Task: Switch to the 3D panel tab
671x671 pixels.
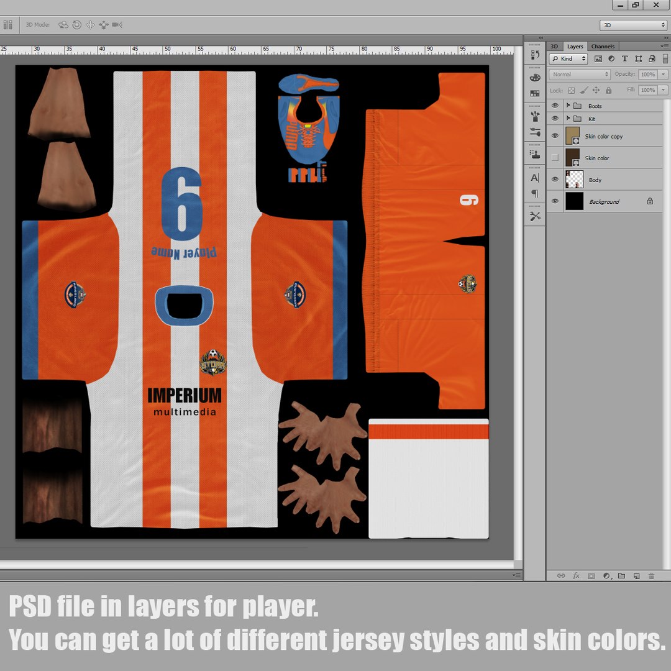Action: coord(554,46)
